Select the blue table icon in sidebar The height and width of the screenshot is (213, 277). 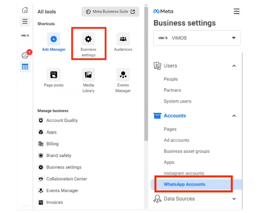point(25,67)
